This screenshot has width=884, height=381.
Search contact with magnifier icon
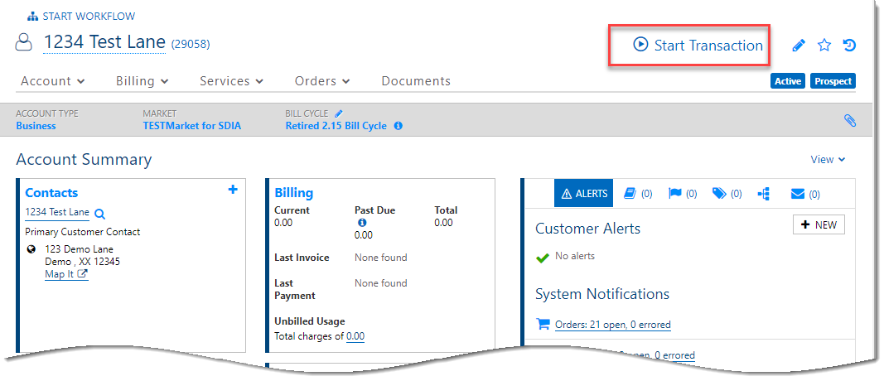pos(99,214)
